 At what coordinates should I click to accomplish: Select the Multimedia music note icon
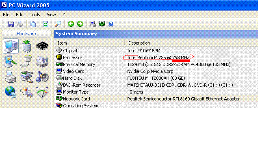pyautogui.click(x=42, y=77)
